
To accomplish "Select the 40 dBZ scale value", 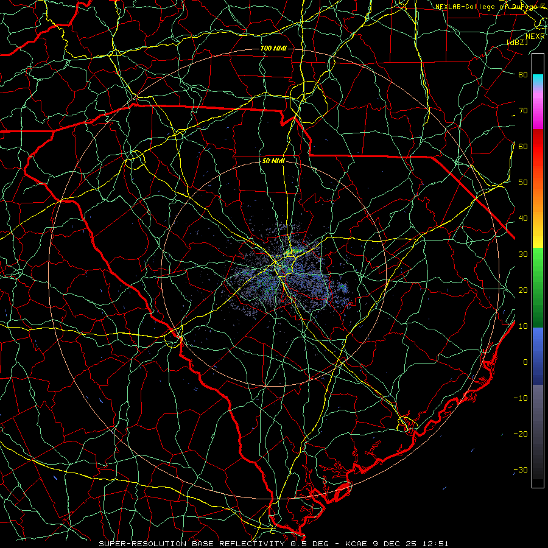I will click(x=523, y=219).
